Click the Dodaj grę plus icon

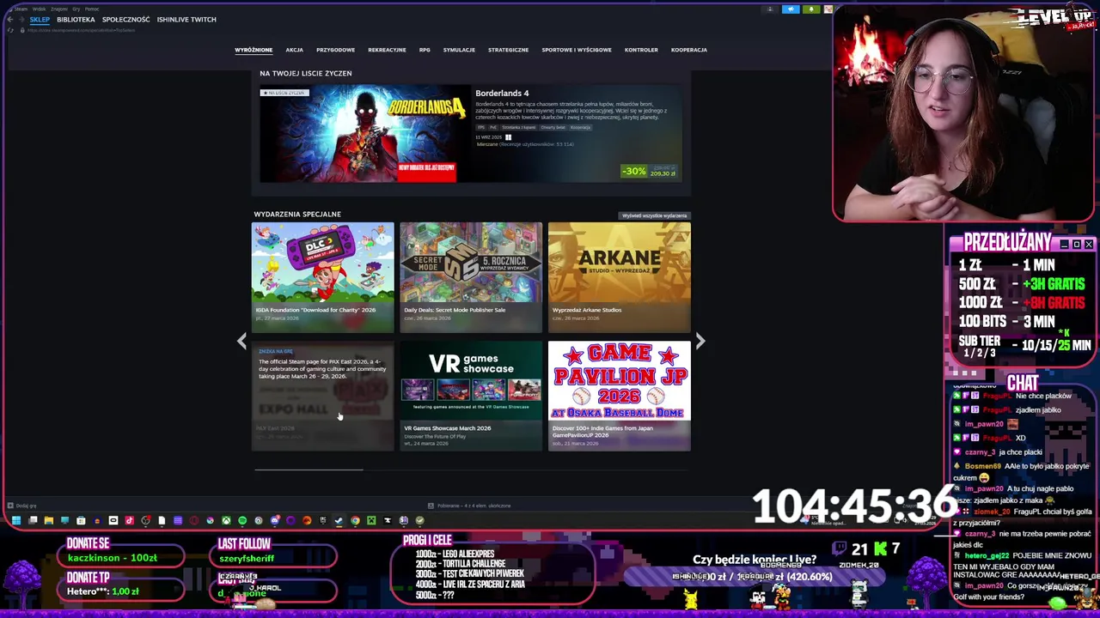coord(9,506)
